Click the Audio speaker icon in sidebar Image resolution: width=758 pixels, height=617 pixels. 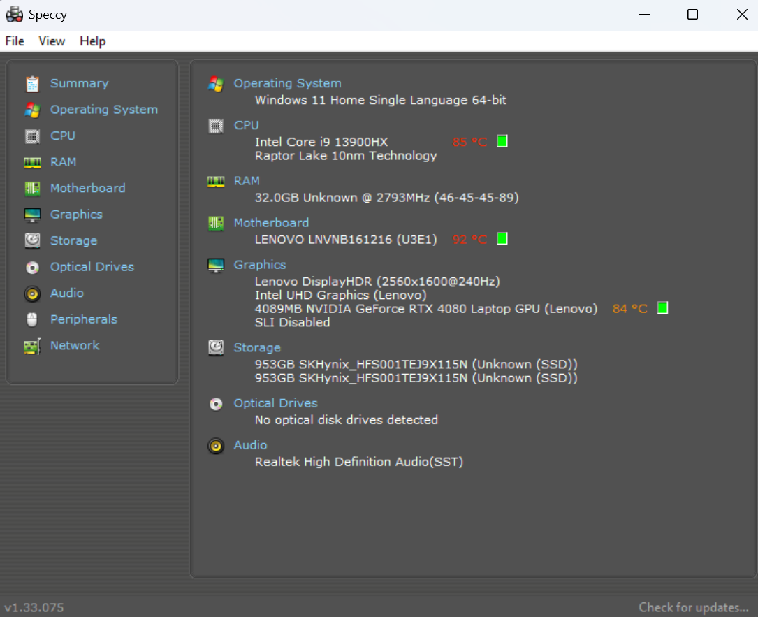pos(32,293)
